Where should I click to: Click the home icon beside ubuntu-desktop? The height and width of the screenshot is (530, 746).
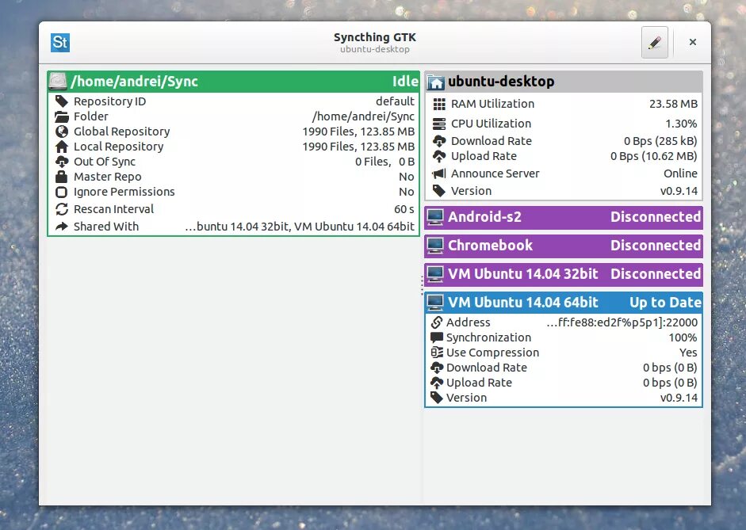(435, 82)
